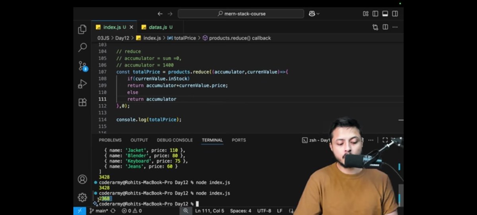Click the 'Jacket' price 110 terminal row

click(145, 150)
